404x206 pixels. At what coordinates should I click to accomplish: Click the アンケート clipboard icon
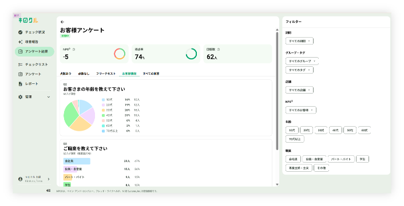click(21, 74)
